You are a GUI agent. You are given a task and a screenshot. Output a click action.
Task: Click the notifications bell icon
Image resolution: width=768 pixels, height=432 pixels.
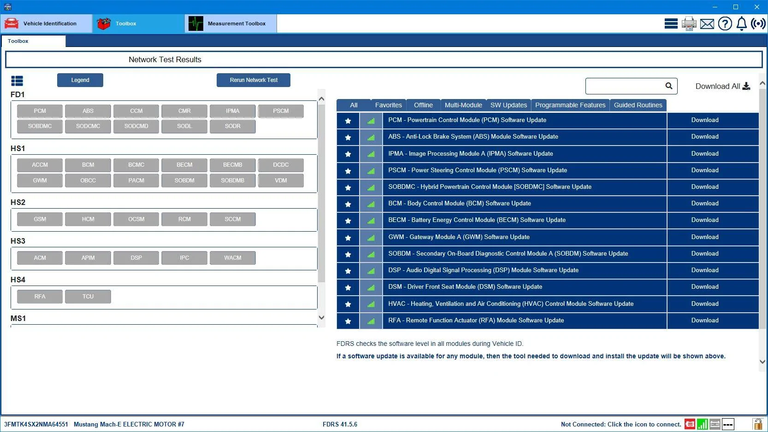tap(742, 23)
